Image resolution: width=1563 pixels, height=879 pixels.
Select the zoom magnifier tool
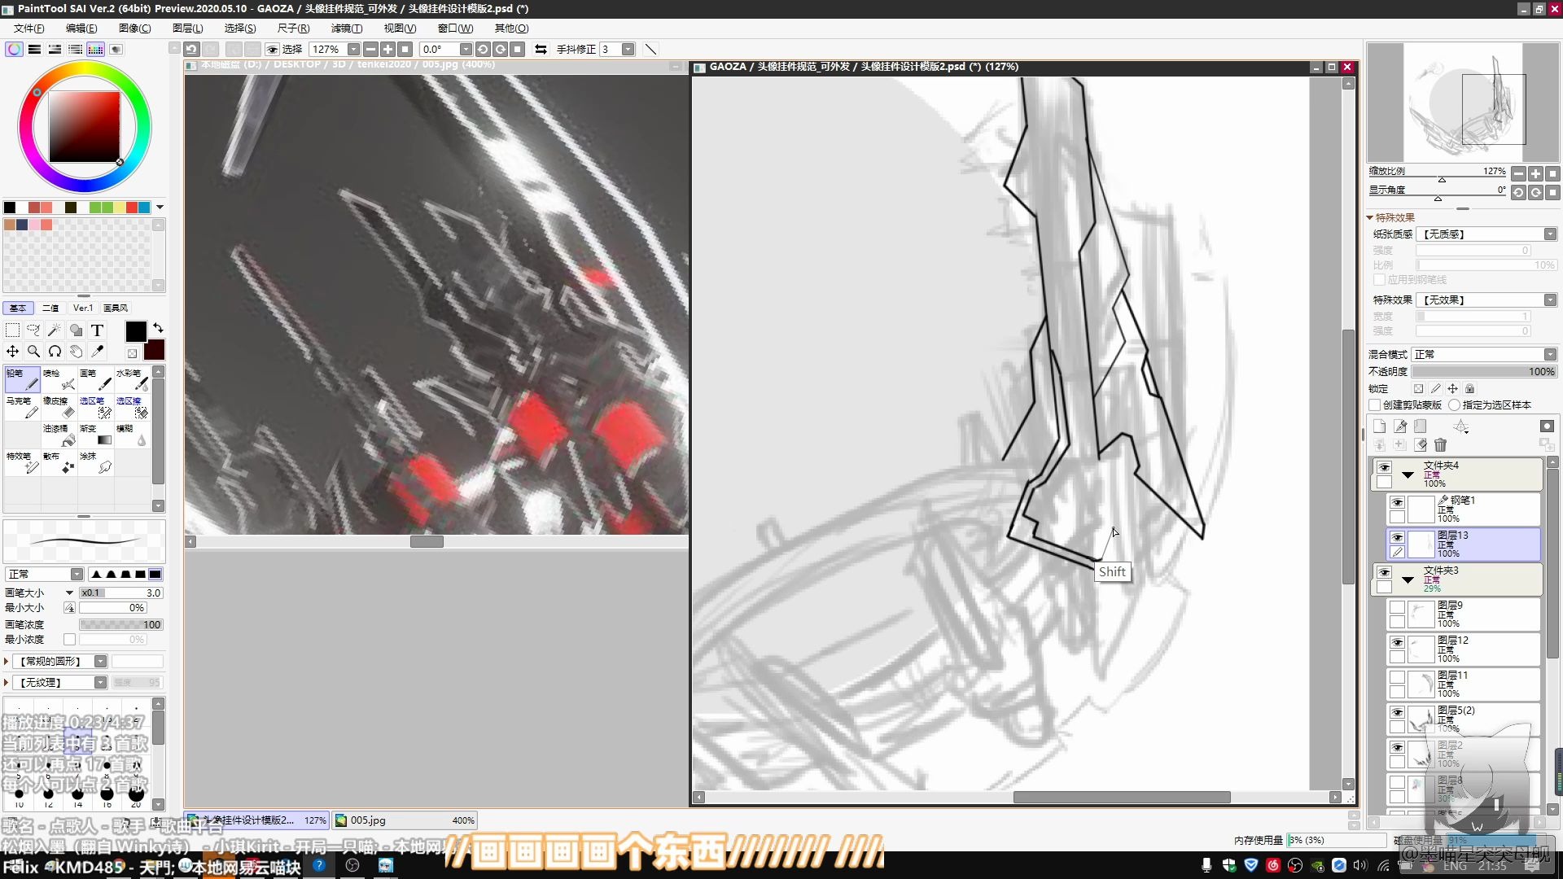(33, 352)
